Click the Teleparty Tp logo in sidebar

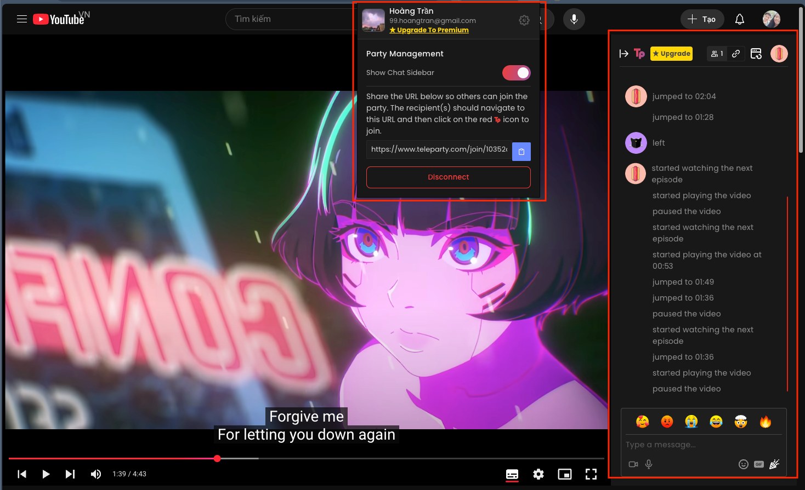click(x=639, y=53)
